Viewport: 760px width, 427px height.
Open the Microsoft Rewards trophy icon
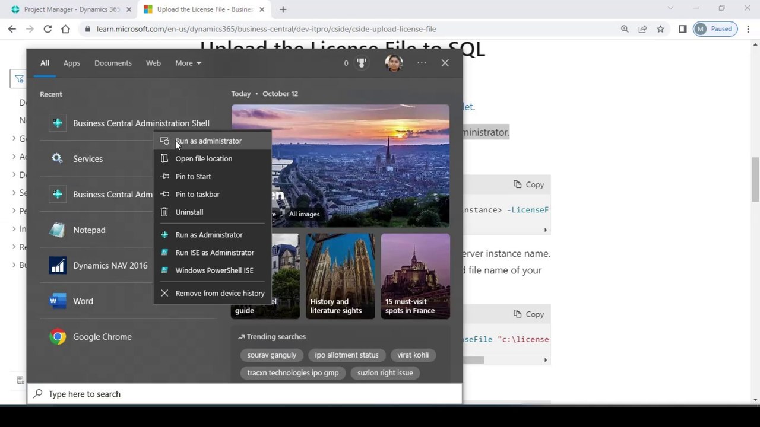[x=362, y=63]
